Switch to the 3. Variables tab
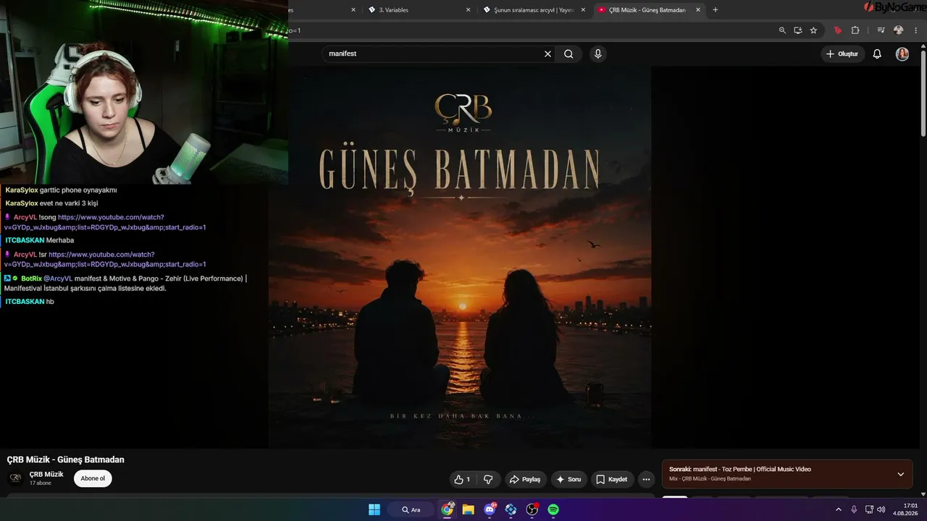Viewport: 927px width, 521px height. pos(419,9)
